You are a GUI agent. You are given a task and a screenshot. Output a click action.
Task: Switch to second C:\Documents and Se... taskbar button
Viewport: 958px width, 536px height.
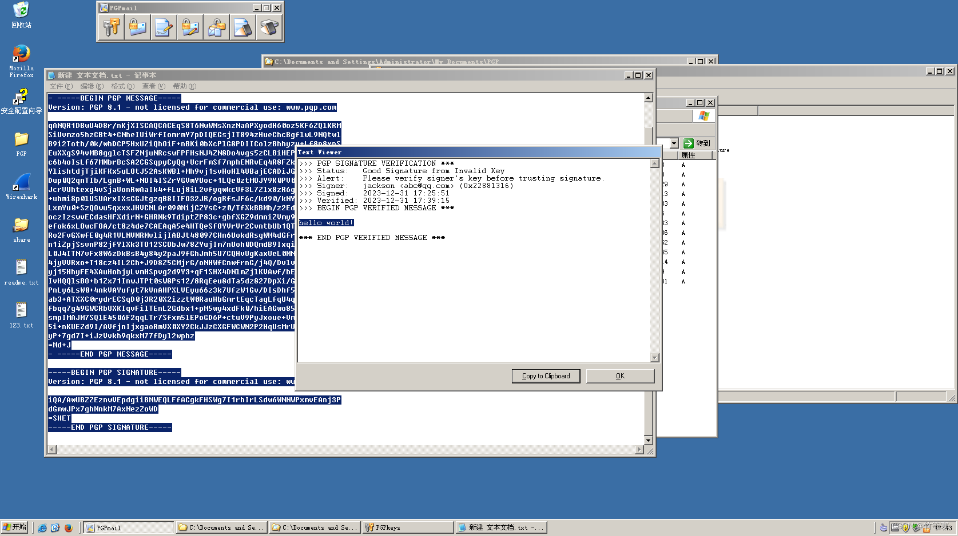[x=314, y=527]
